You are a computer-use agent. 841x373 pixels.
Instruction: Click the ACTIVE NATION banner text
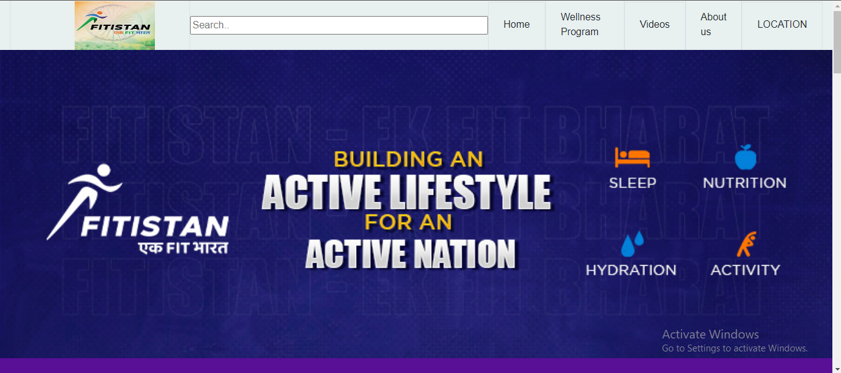point(410,253)
